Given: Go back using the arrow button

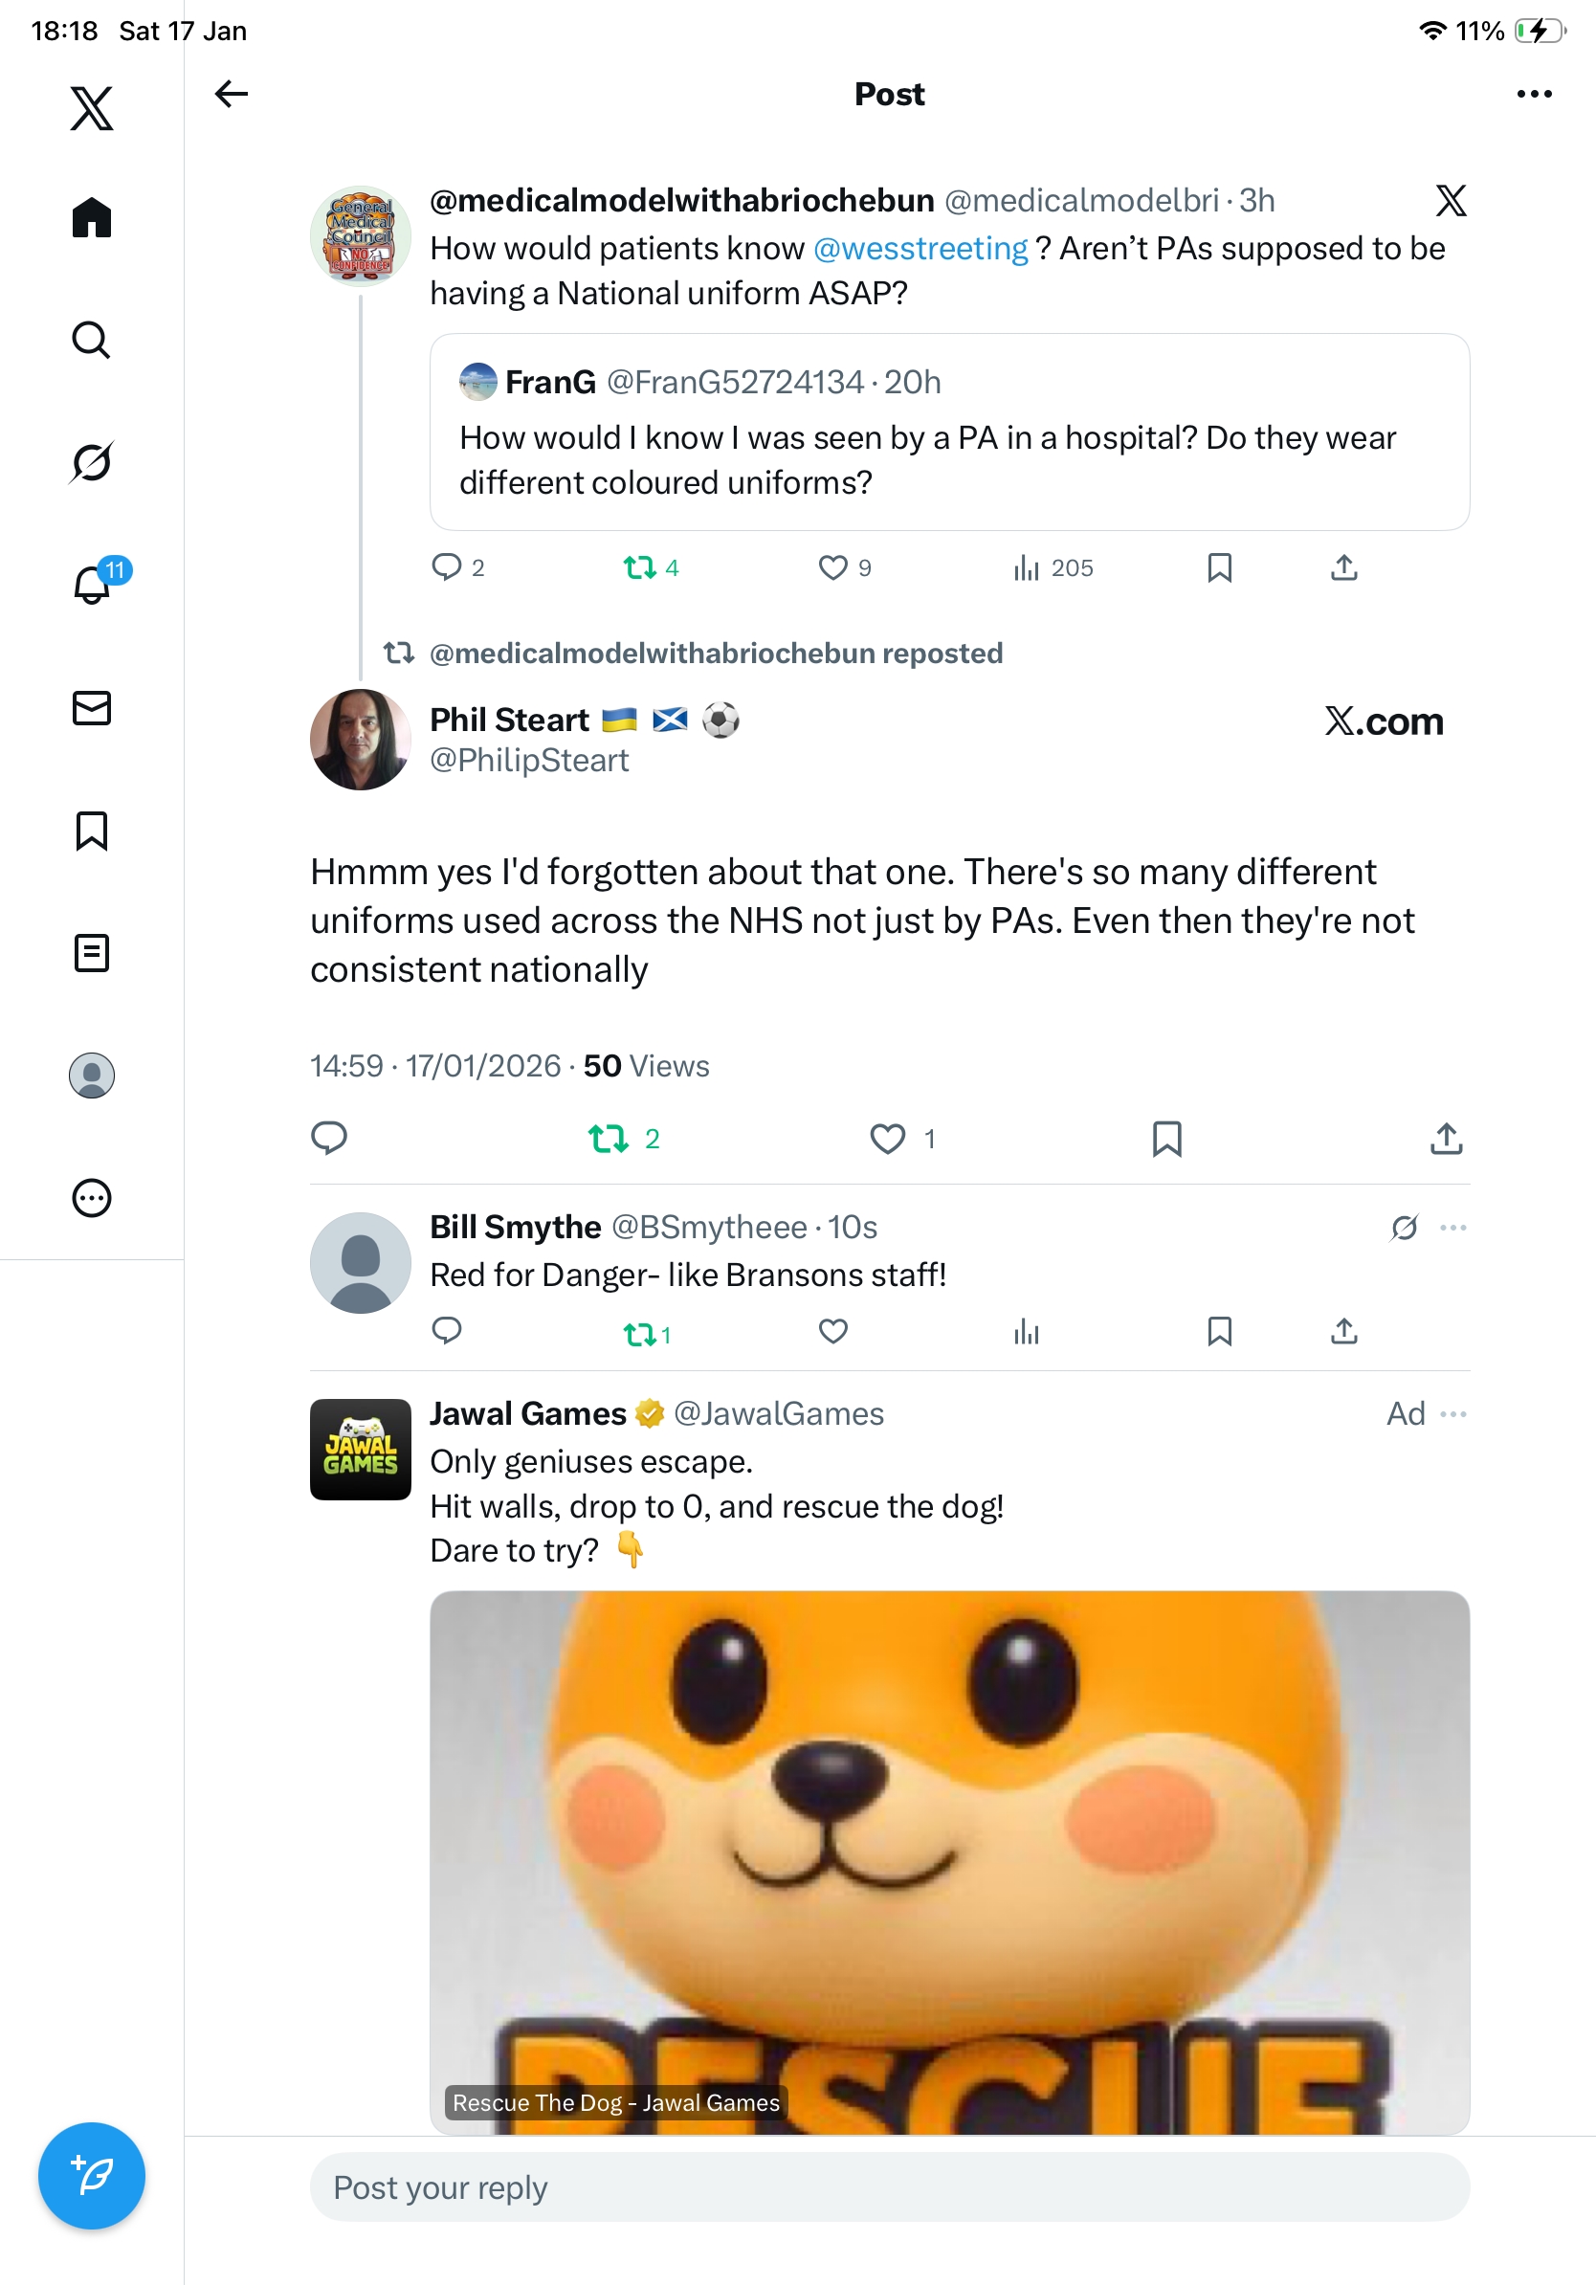Looking at the screenshot, I should point(231,94).
